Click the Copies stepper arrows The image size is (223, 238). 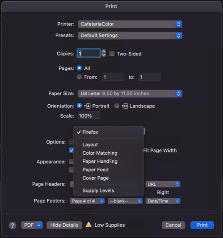tap(104, 53)
